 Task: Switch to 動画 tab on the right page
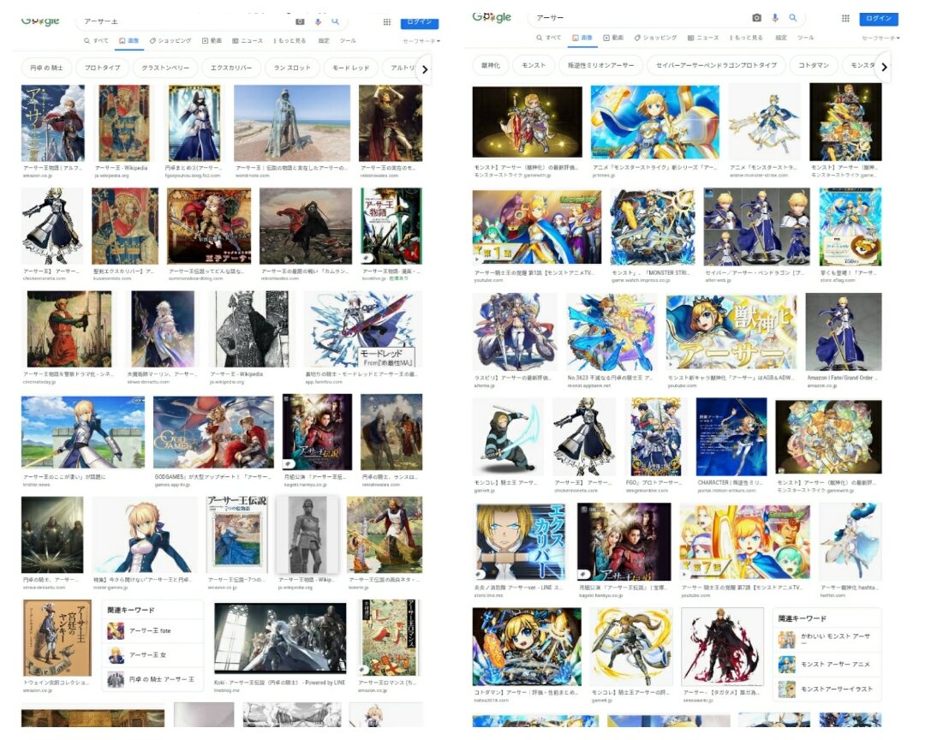coord(613,38)
